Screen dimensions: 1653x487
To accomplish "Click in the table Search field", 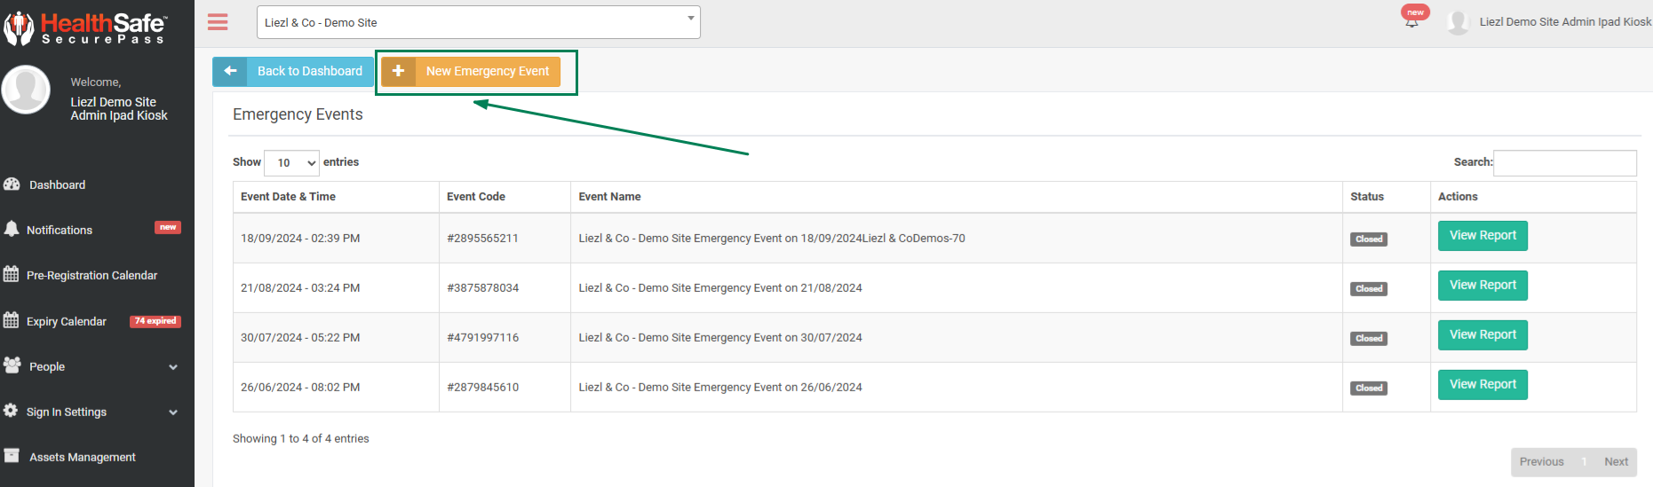I will point(1564,162).
